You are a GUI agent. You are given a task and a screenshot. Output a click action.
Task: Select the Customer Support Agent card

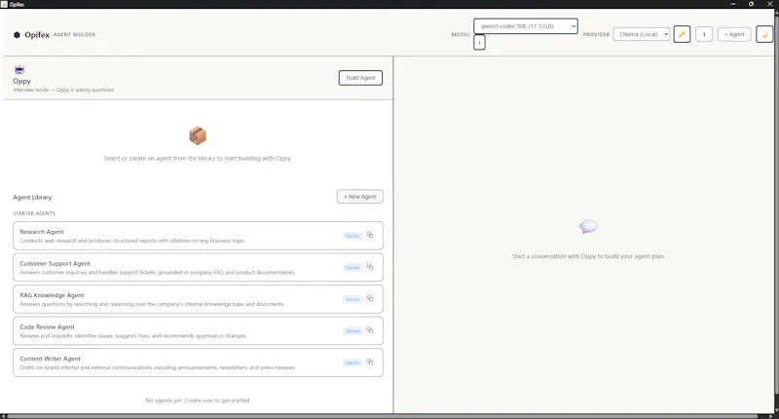click(x=198, y=267)
